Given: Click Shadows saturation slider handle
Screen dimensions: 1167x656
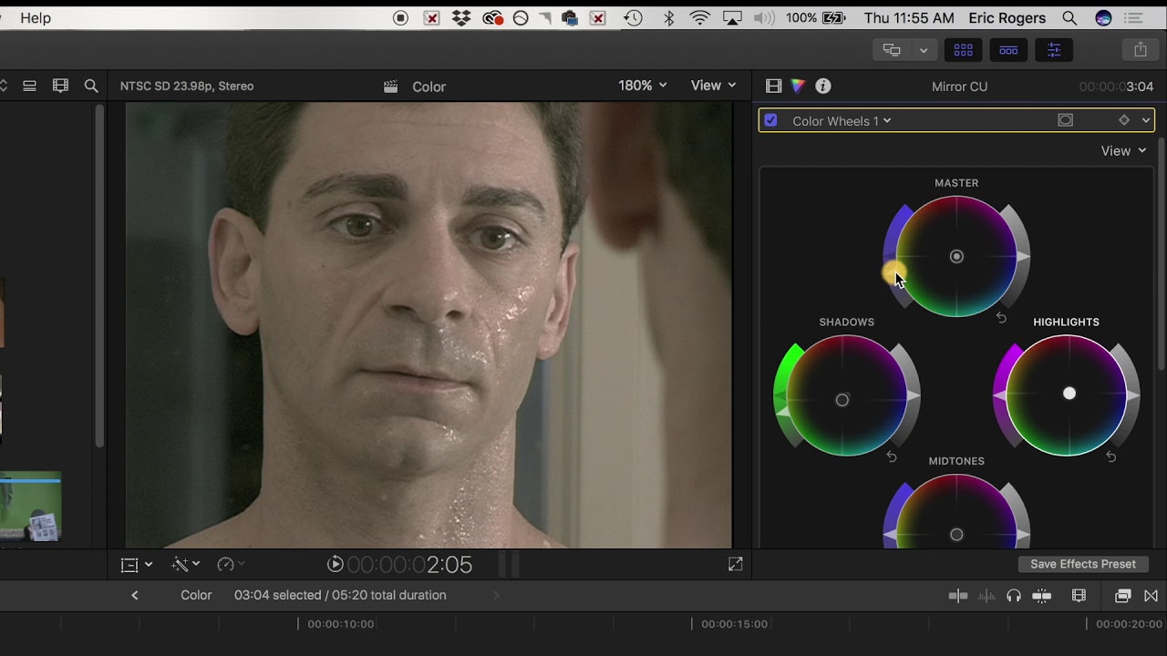Looking at the screenshot, I should point(781,413).
